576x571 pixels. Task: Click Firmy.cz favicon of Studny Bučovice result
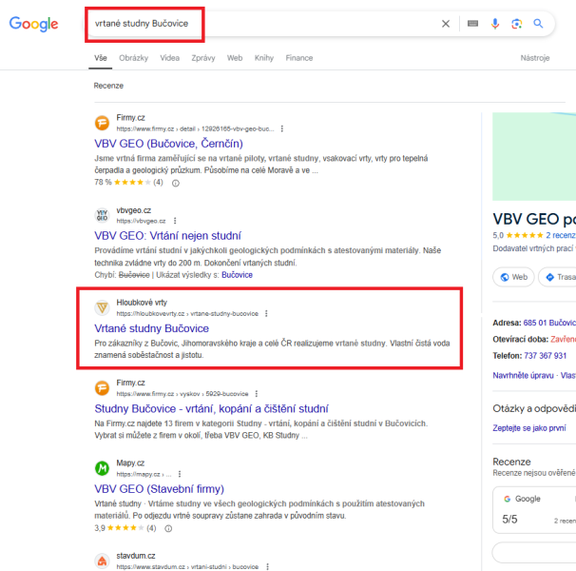pyautogui.click(x=102, y=388)
